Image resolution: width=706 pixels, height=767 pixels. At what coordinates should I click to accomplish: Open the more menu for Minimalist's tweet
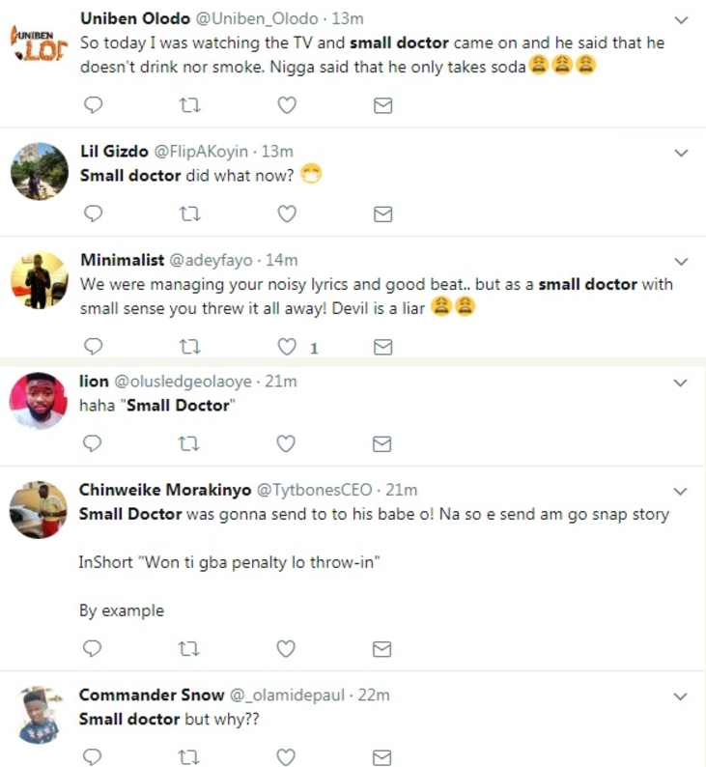tap(681, 261)
